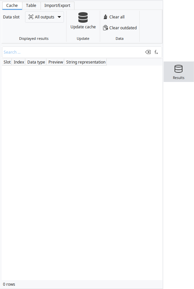The width and height of the screenshot is (194, 289).
Task: Click the Index column header
Action: point(19,62)
